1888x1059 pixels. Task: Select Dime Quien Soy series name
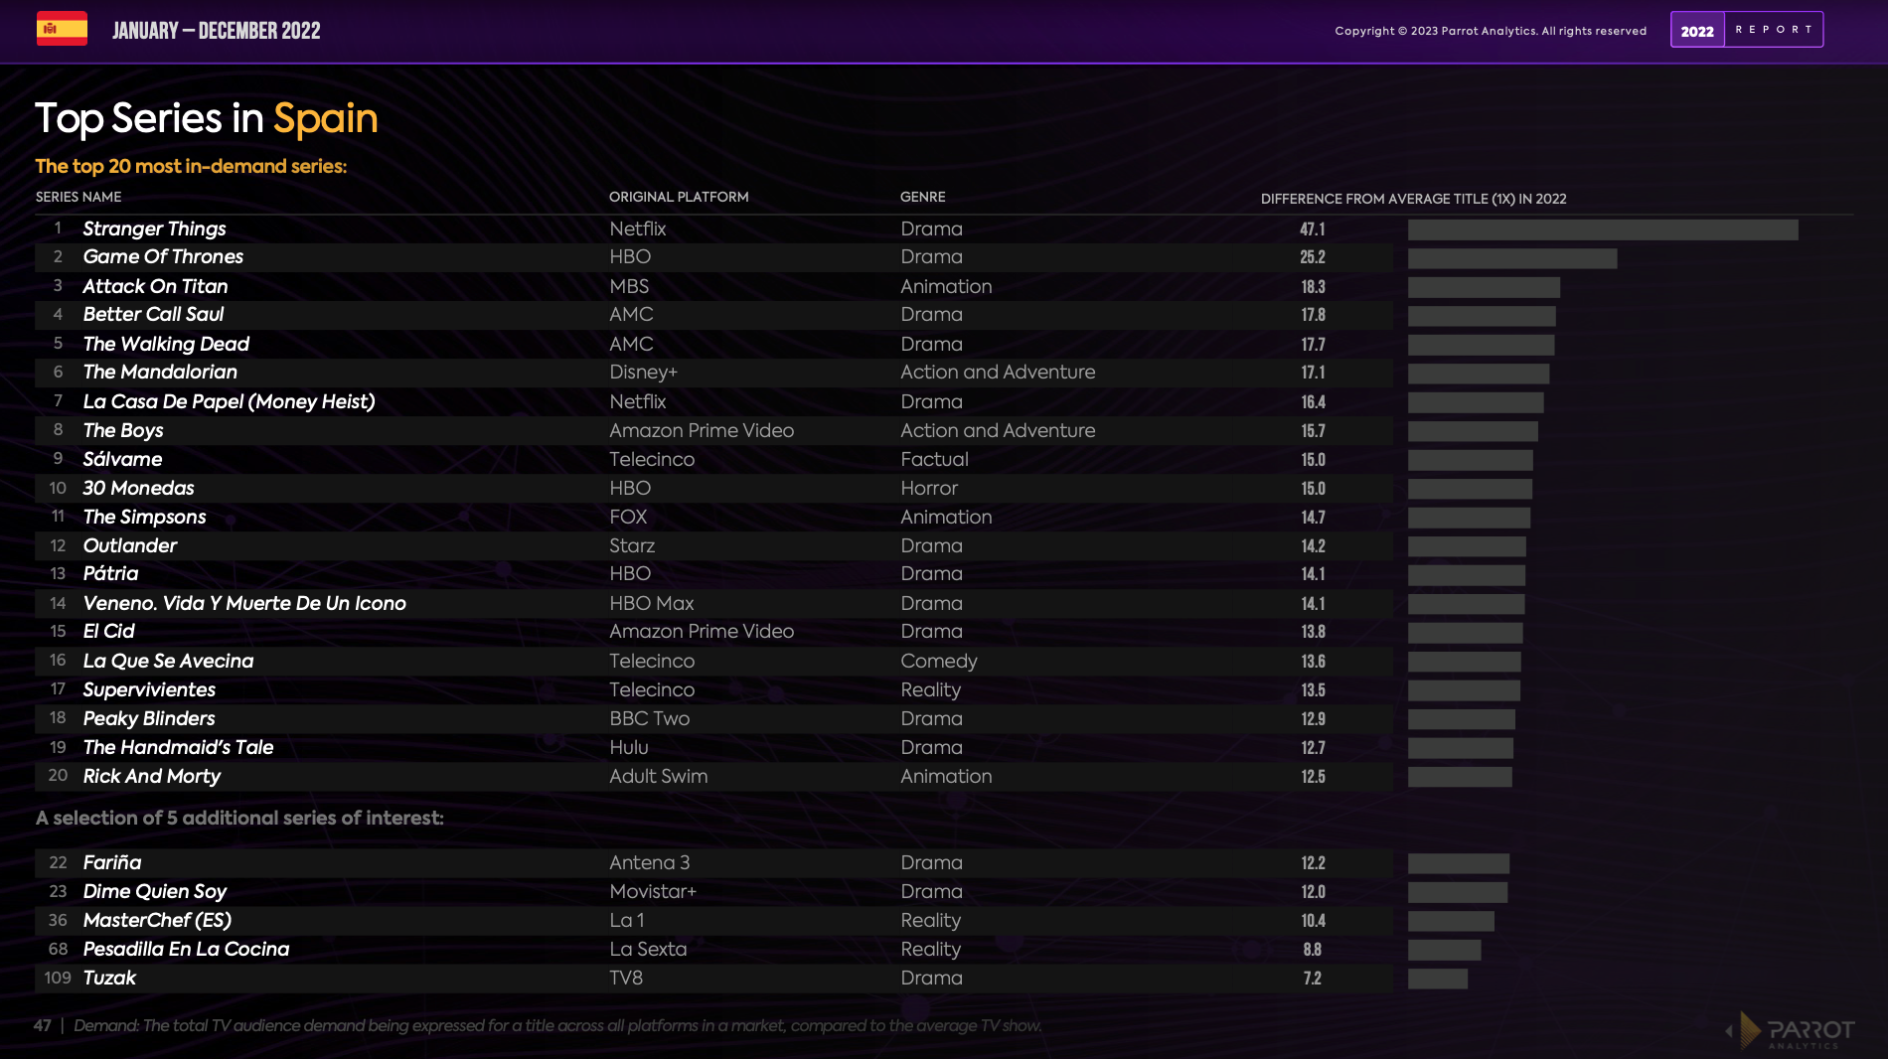click(x=155, y=891)
